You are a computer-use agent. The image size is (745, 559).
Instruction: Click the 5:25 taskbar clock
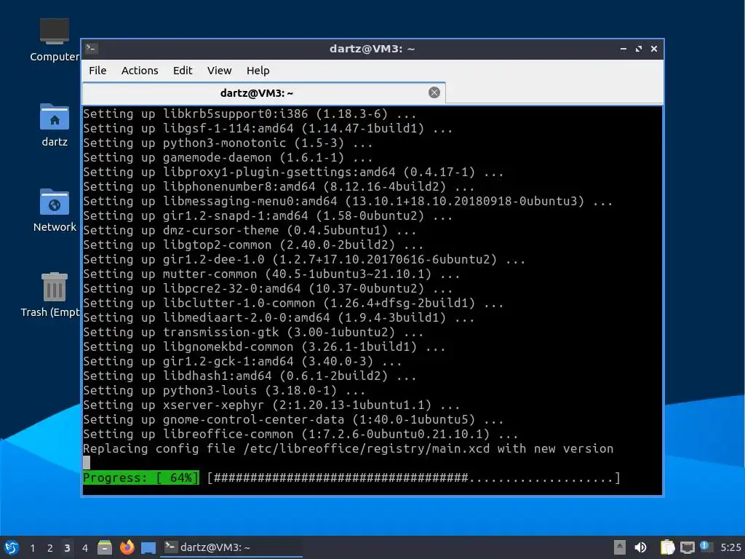click(730, 547)
